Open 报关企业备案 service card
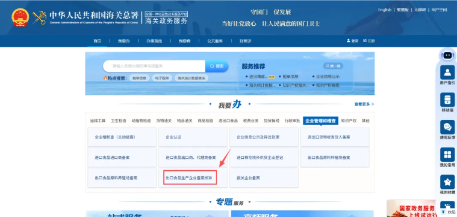The width and height of the screenshot is (457, 217). coord(264,178)
